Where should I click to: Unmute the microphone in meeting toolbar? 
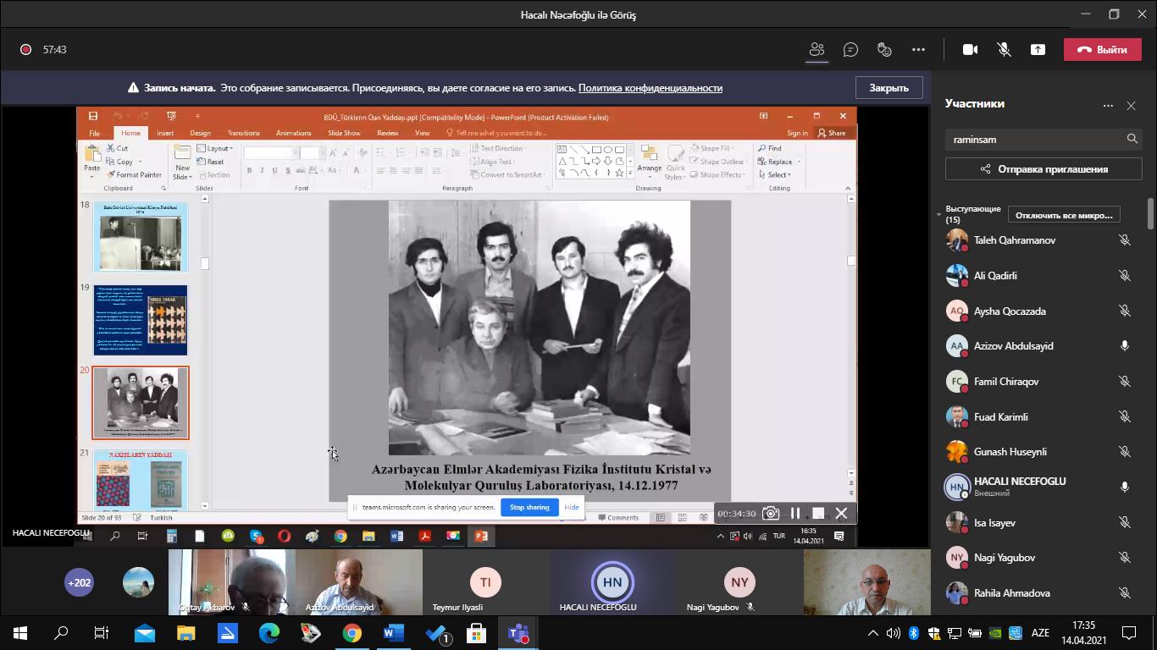(x=1004, y=50)
